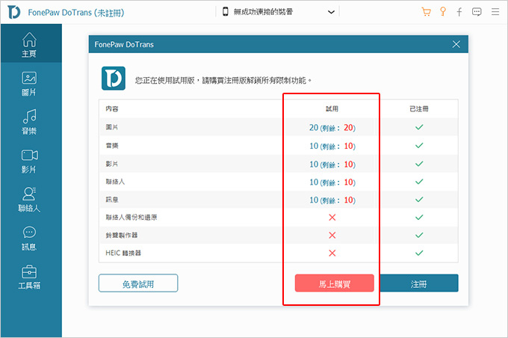Click the red X for 鈴聲製作器 row
Screen dimensions: 508x338
(x=332, y=235)
